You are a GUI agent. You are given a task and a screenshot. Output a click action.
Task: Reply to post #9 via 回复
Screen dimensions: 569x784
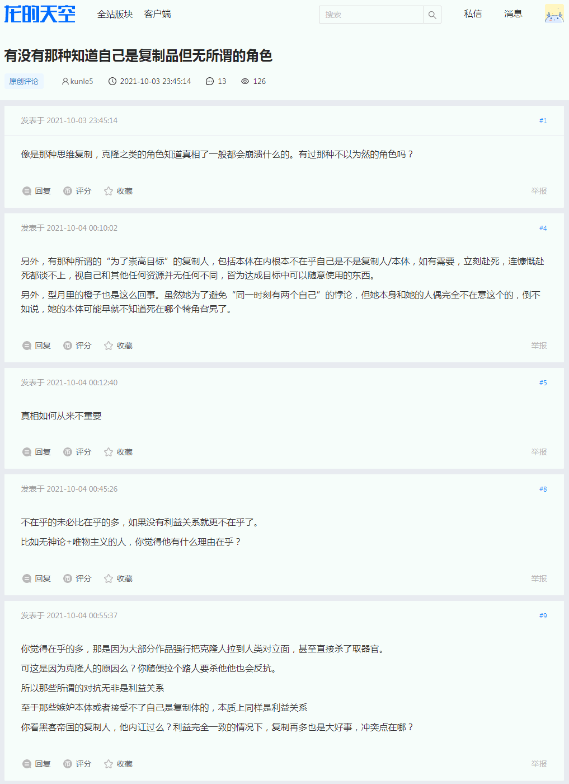click(x=36, y=764)
